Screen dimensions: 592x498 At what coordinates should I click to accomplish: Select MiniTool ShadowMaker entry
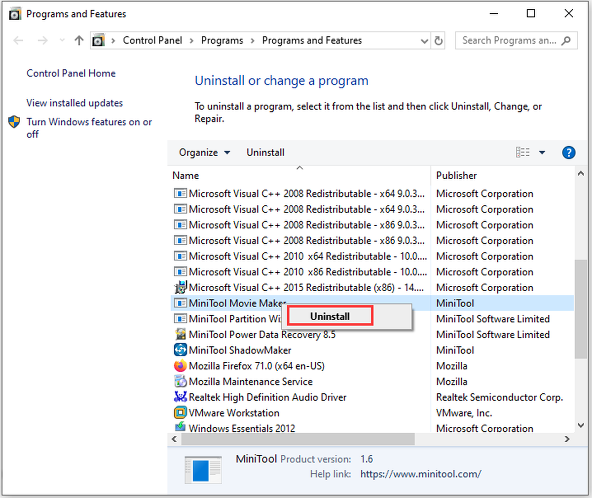[240, 350]
